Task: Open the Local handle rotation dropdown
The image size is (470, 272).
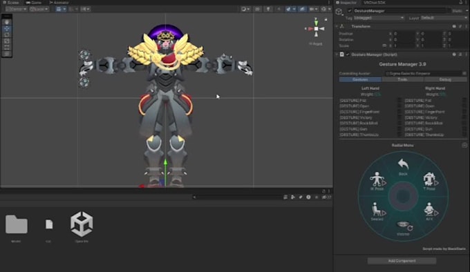Action: point(39,9)
